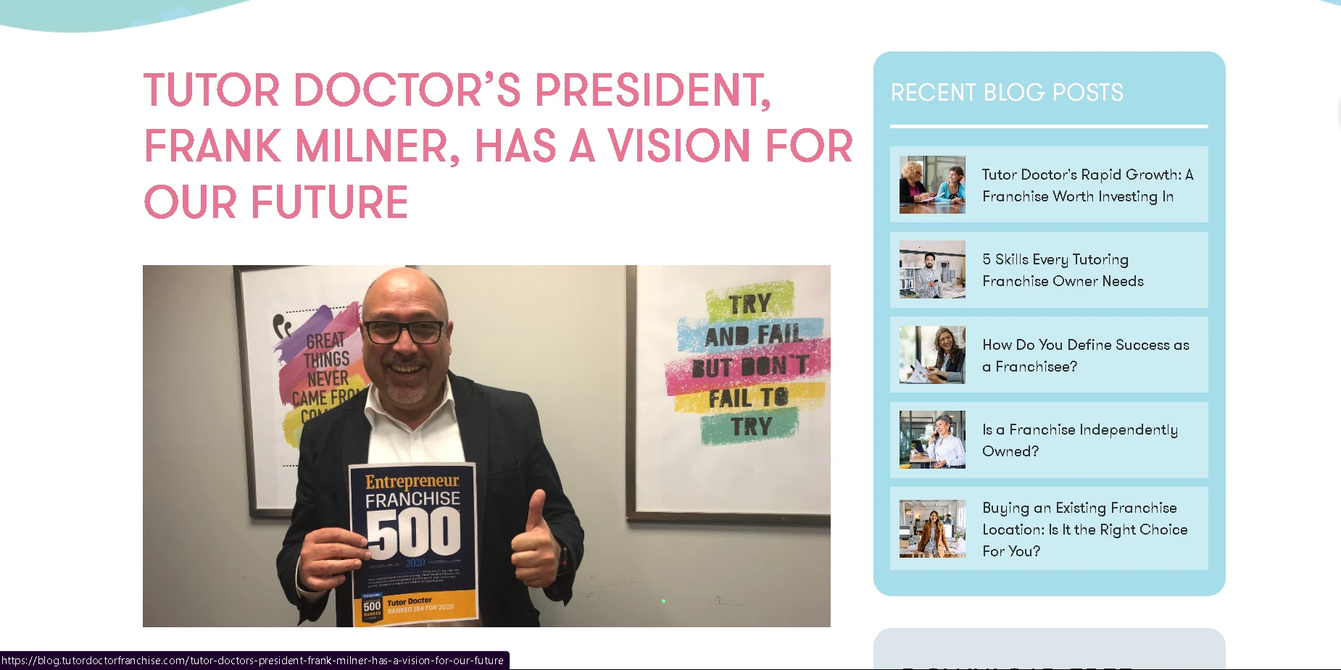
Task: Select thumbnail of How Do You Define Success post
Action: point(932,355)
